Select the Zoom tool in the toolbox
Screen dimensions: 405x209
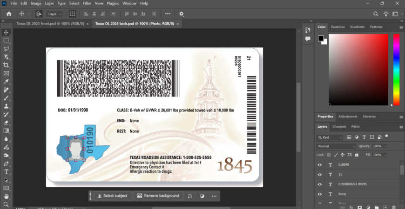pyautogui.click(x=6, y=204)
